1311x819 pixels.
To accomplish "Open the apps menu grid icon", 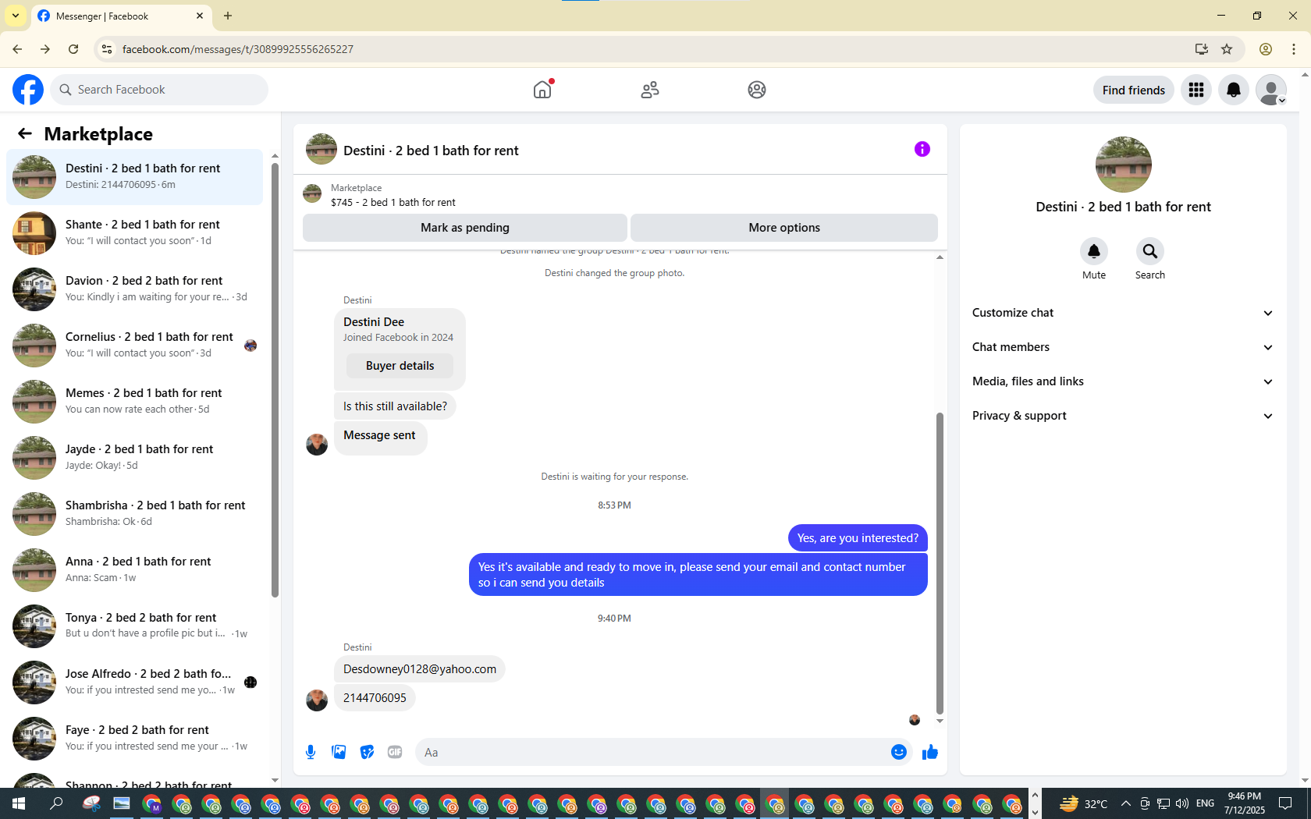I will pyautogui.click(x=1196, y=90).
